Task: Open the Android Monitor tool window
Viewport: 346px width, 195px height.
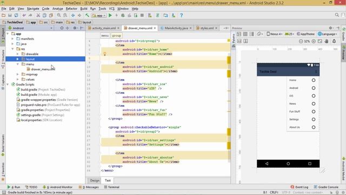Action: (x=58, y=187)
